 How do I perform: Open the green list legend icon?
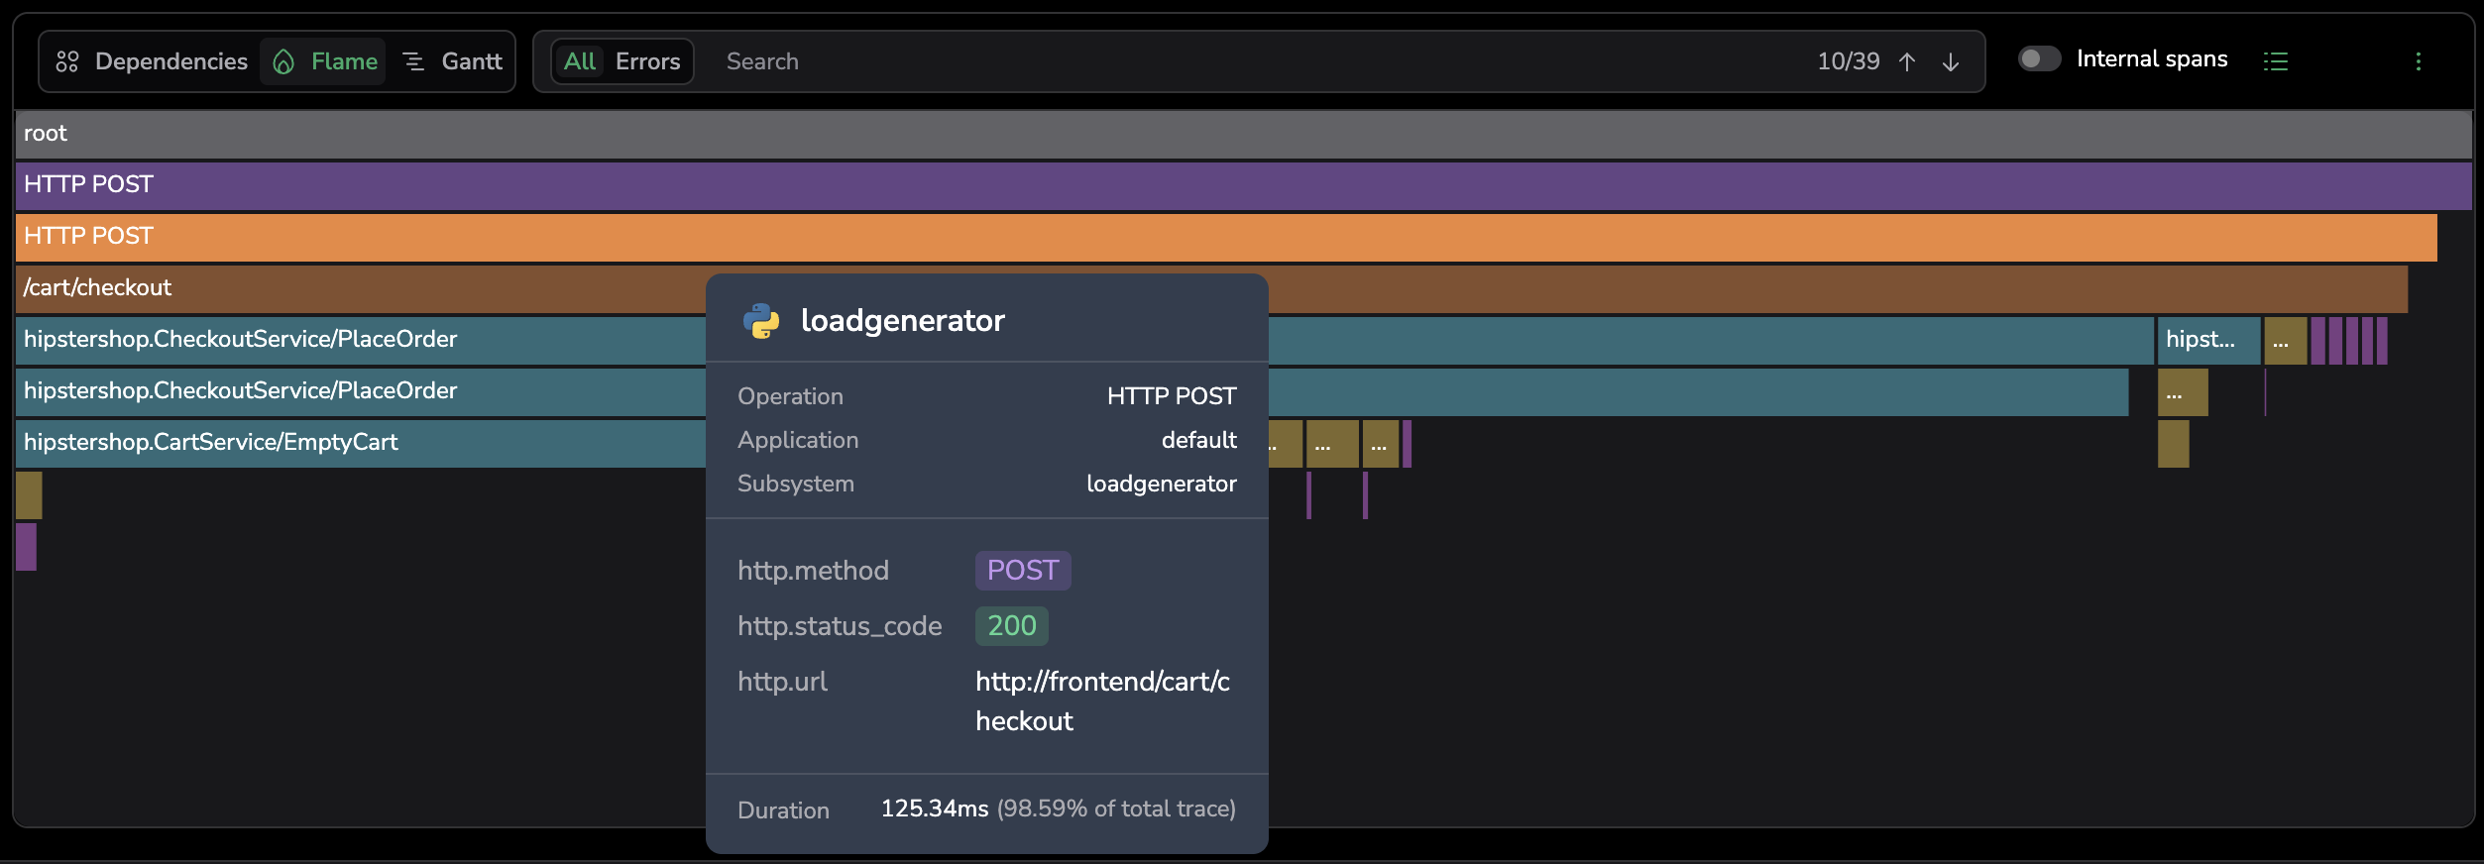coord(2275,61)
